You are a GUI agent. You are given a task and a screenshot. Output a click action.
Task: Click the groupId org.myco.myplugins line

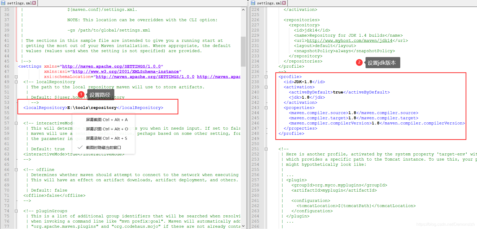339,185
